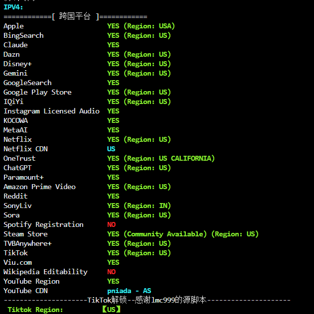
Task: Select the Google Play Store region result
Action: [x=139, y=93]
